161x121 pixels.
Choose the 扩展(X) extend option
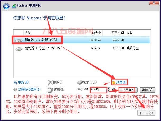[x=59, y=89]
